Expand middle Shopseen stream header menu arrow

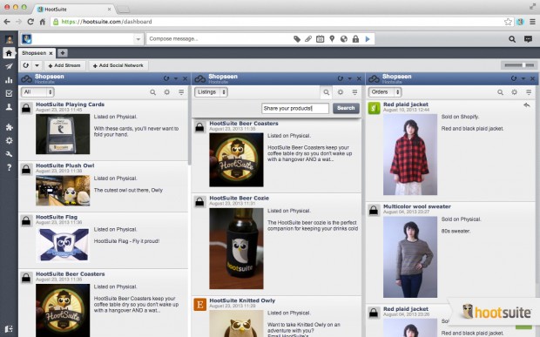(349, 79)
